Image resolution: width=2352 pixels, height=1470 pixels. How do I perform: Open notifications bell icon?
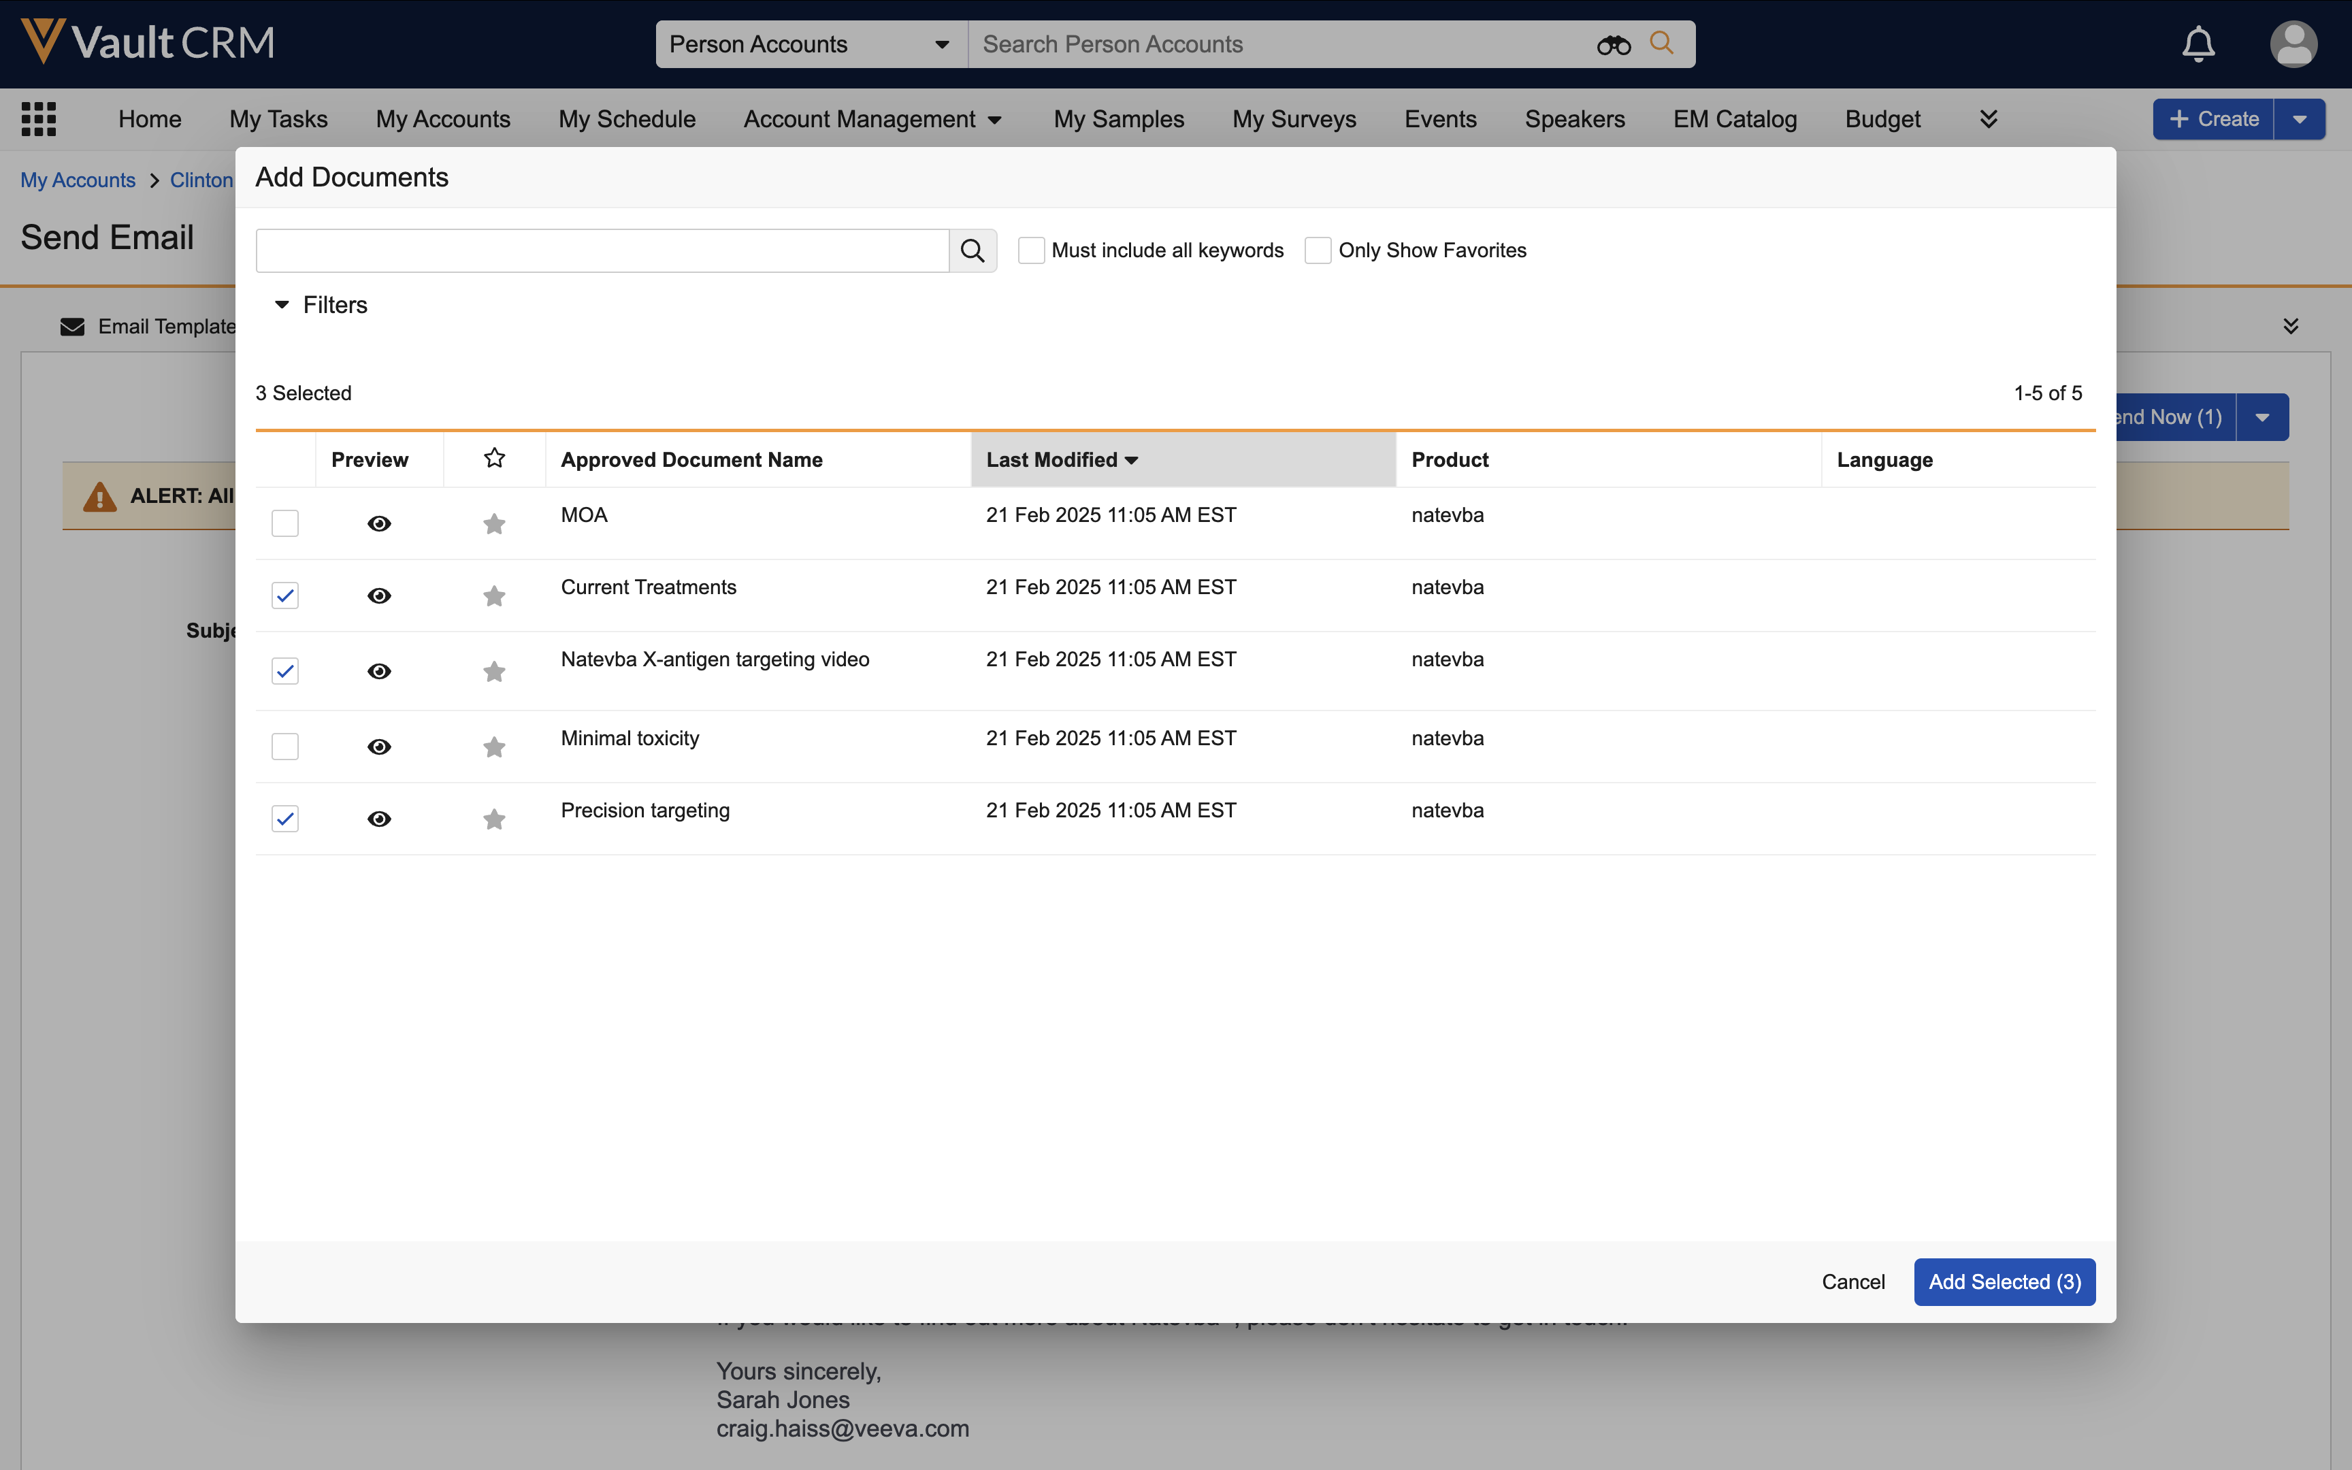coord(2198,45)
